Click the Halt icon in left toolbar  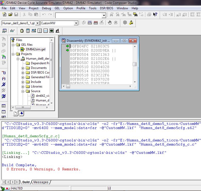click(4, 90)
